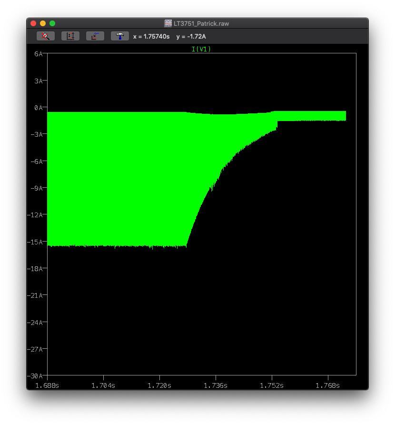The height and width of the screenshot is (425, 395).
Task: Click the autorange Y axis icon
Action: 70,36
